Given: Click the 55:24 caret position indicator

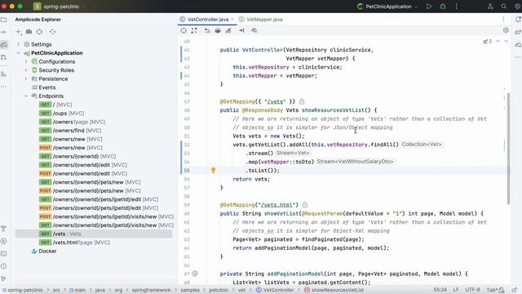Looking at the screenshot, I should [440, 290].
